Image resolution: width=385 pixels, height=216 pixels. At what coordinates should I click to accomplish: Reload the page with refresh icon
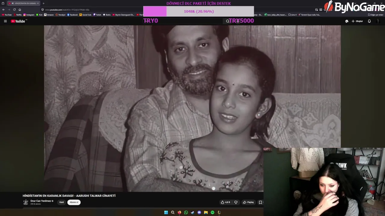14,10
